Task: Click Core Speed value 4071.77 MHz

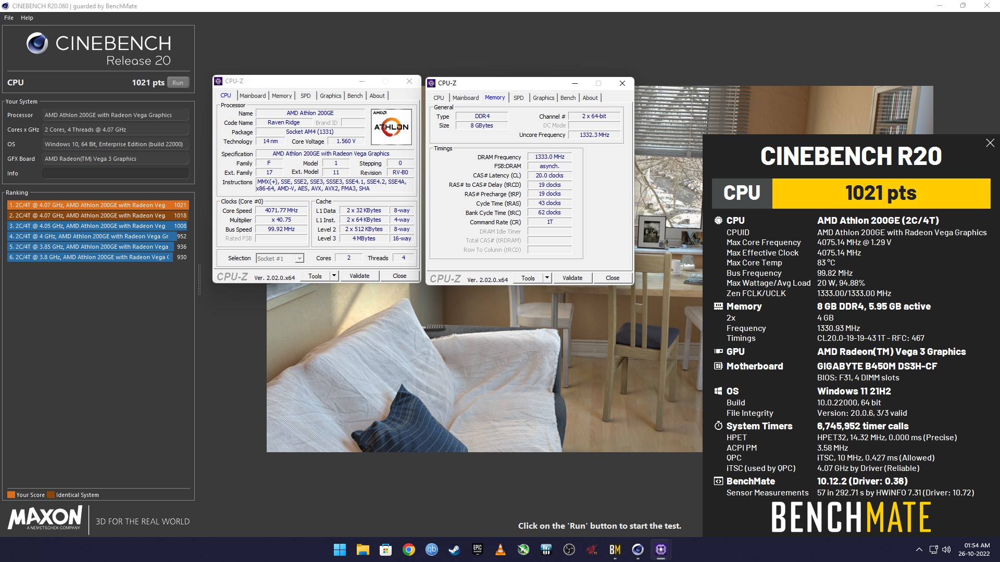Action: [281, 211]
